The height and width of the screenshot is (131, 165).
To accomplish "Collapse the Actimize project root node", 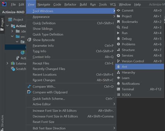I will [7, 26].
